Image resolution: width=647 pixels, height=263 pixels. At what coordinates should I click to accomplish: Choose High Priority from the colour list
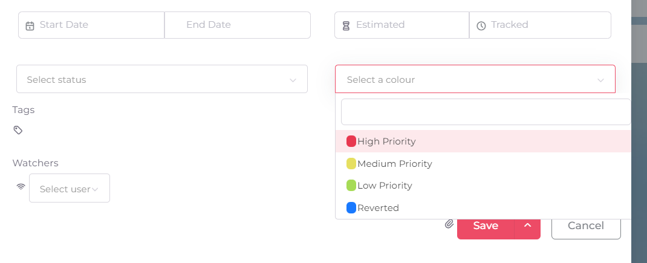tap(386, 141)
